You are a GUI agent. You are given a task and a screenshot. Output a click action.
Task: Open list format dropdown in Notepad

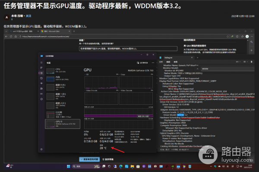pos(245,62)
